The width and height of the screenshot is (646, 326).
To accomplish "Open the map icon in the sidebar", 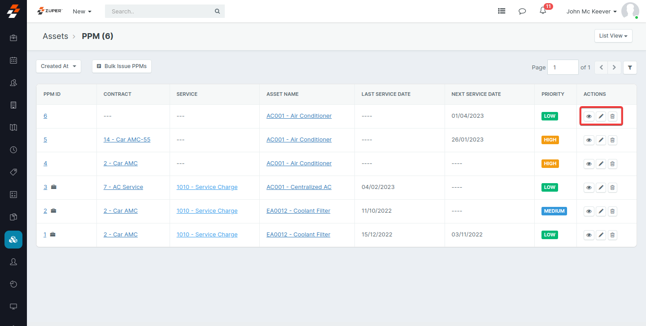I will coord(13,128).
